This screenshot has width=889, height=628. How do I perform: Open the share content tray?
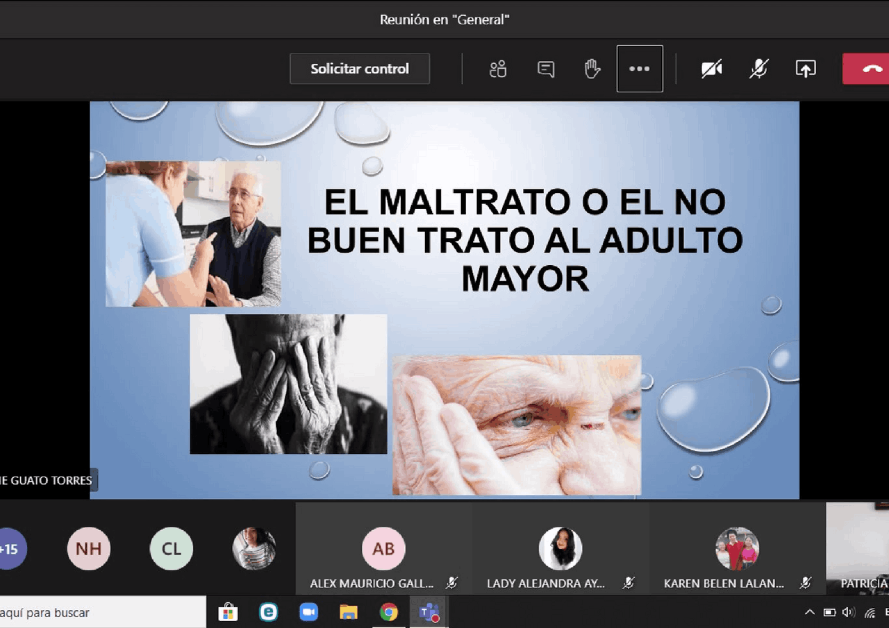click(x=805, y=69)
